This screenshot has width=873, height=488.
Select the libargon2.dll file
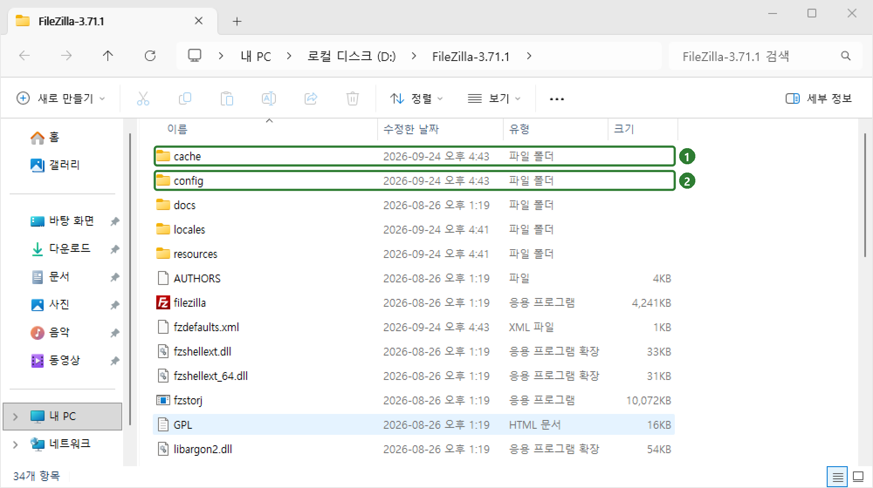pos(414,449)
